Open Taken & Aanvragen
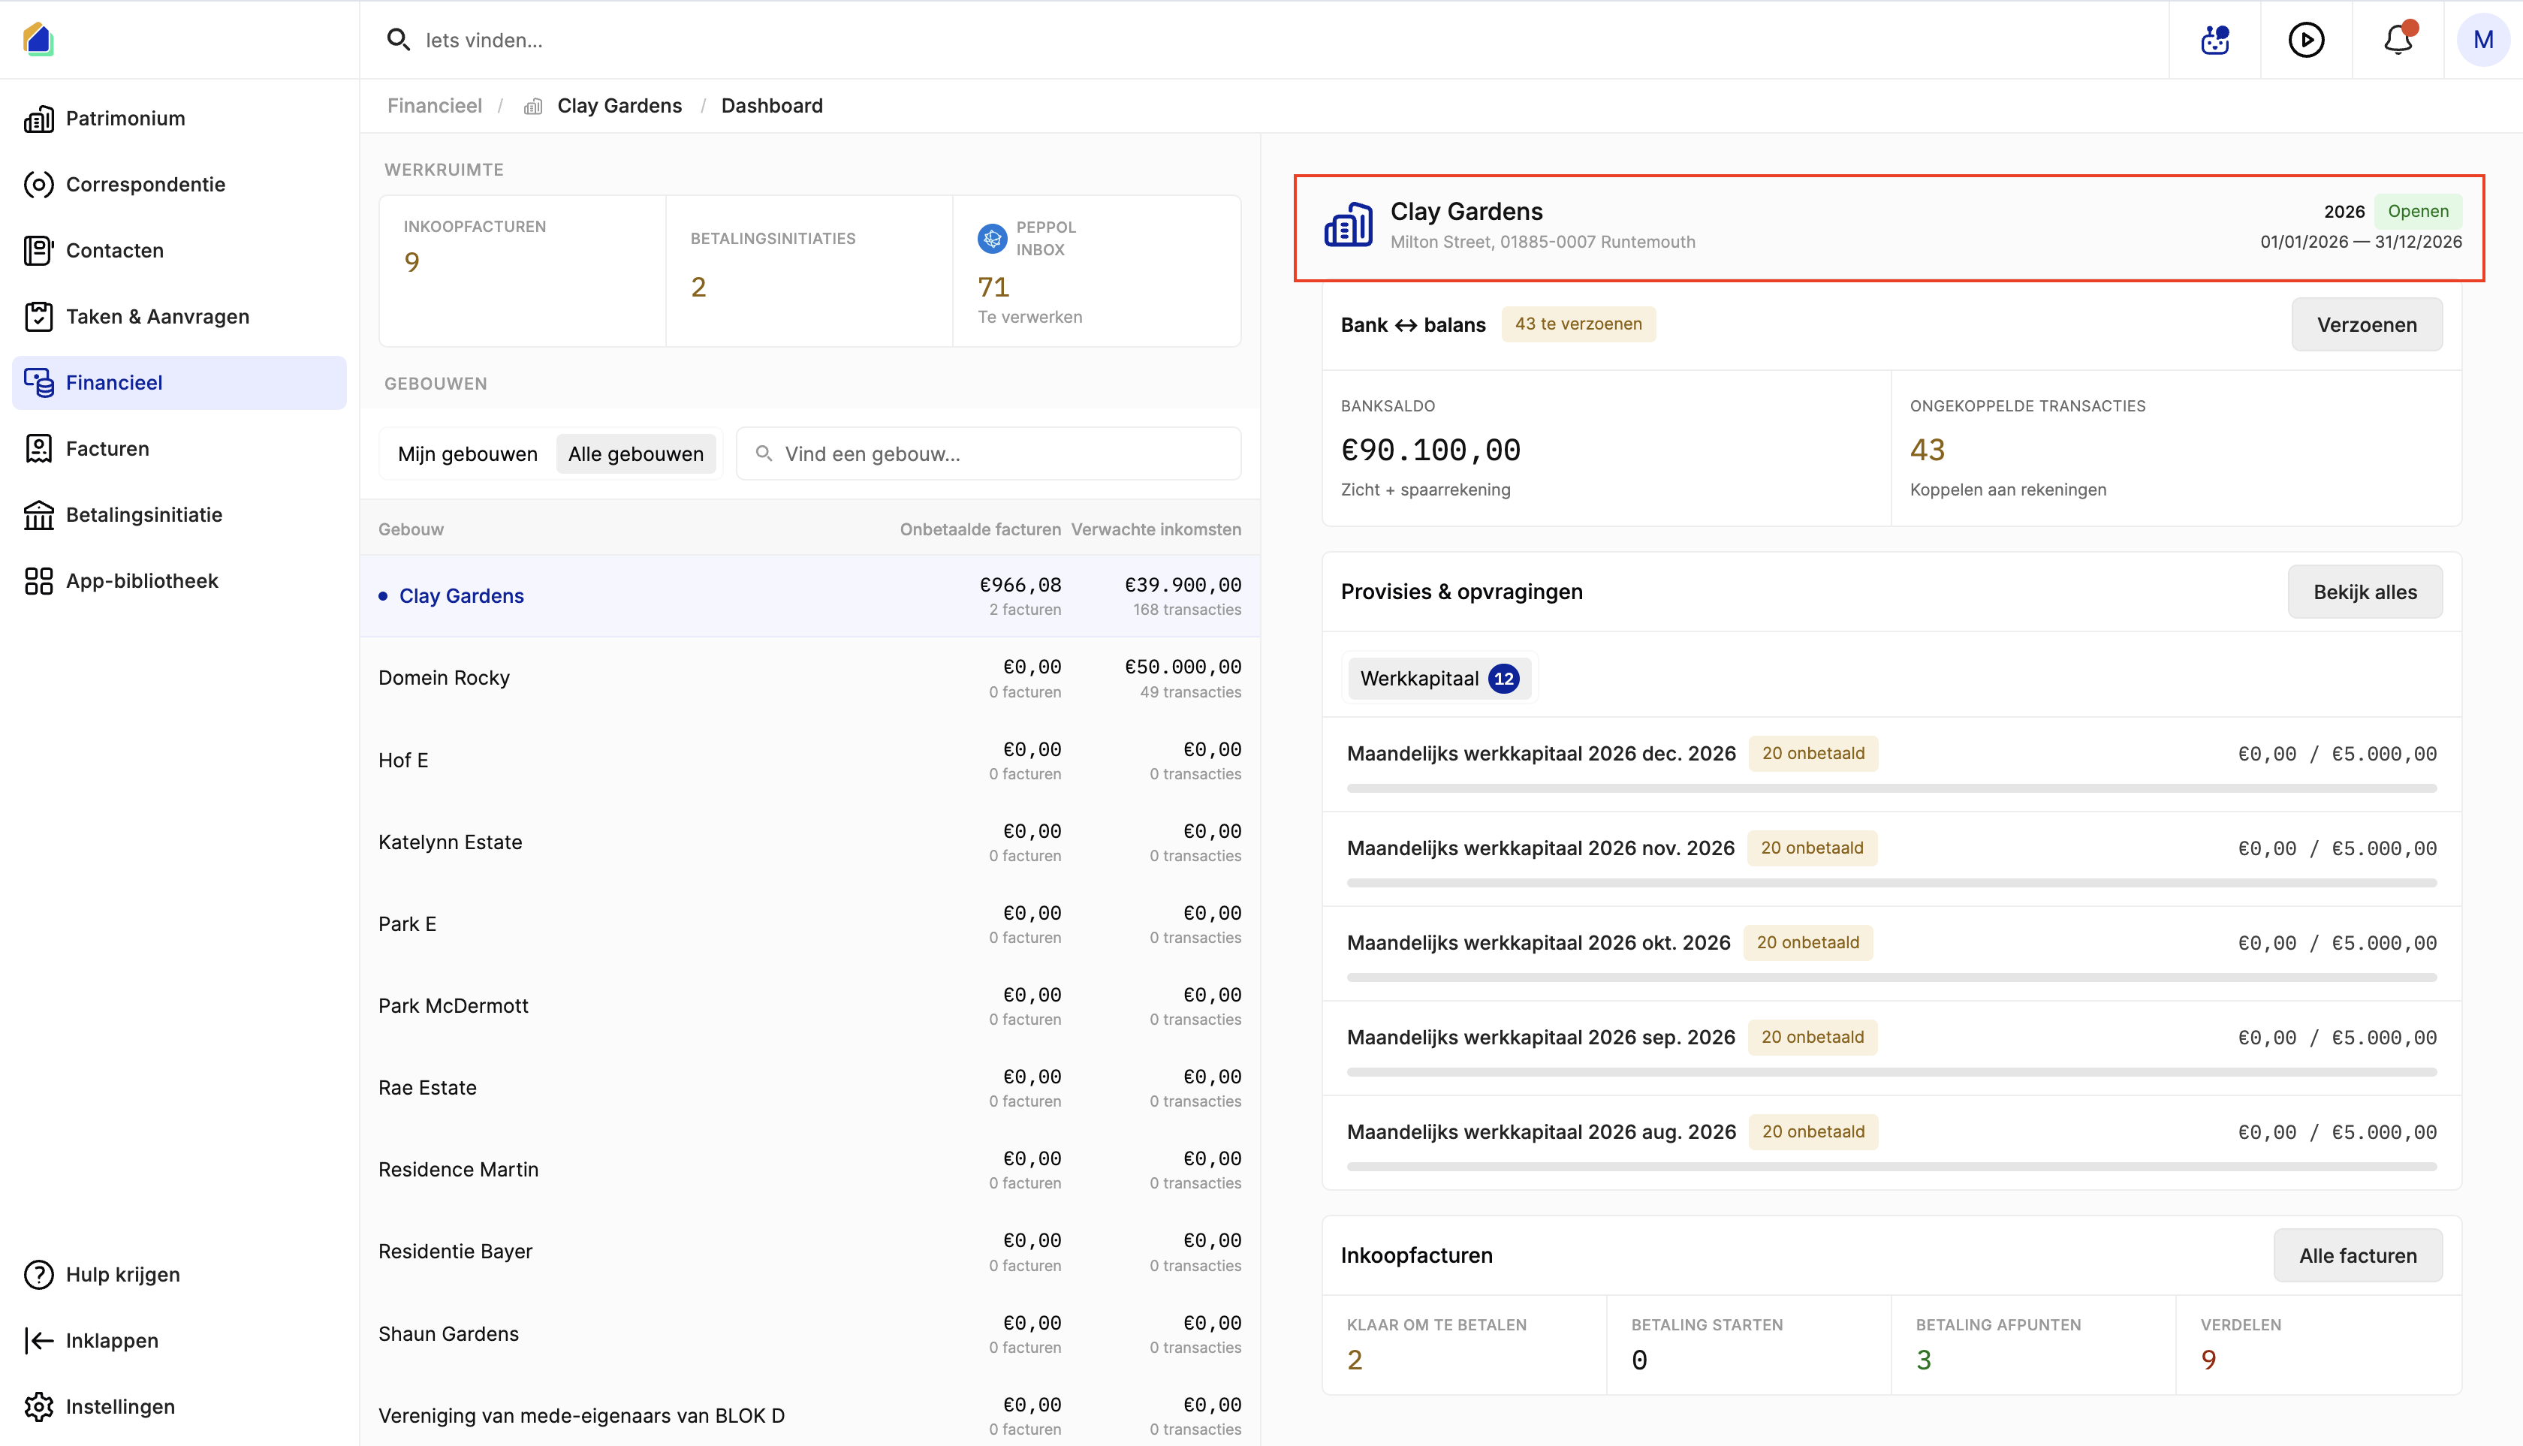Screen dimensions: 2523x1446 click(179, 317)
